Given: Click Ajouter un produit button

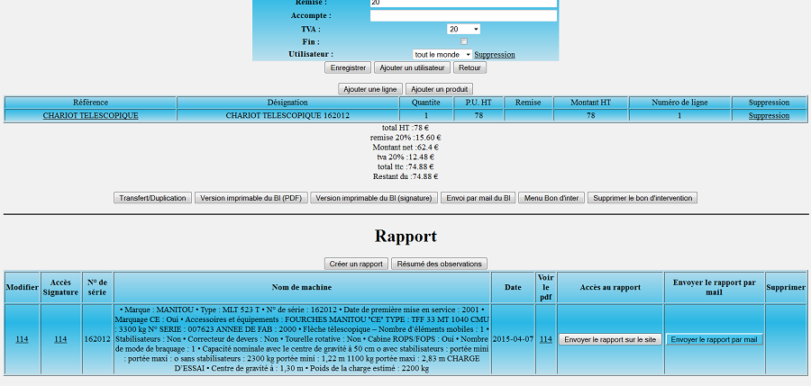Looking at the screenshot, I should click(x=439, y=89).
